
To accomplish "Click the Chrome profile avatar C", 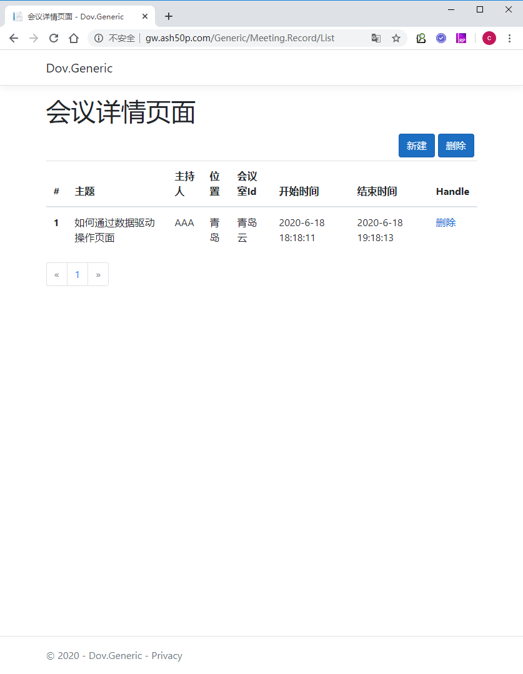I will 489,38.
